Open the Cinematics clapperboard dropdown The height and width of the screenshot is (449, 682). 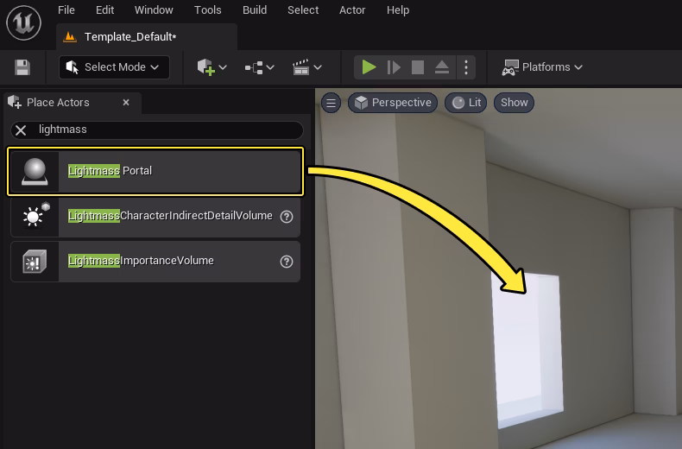point(306,67)
